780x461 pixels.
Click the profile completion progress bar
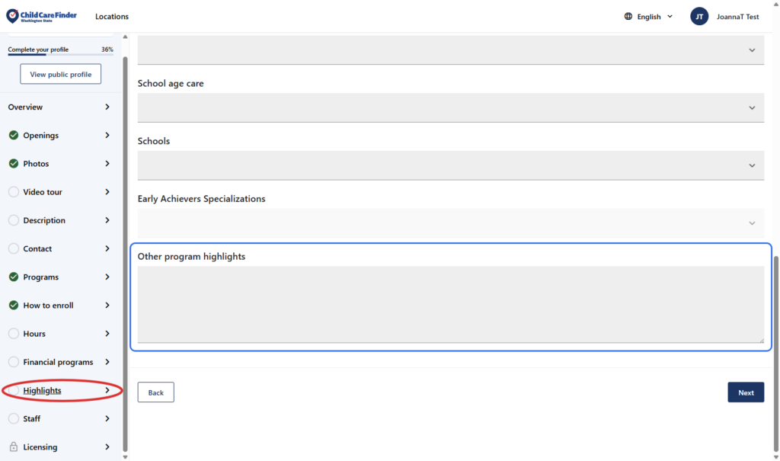(x=60, y=55)
